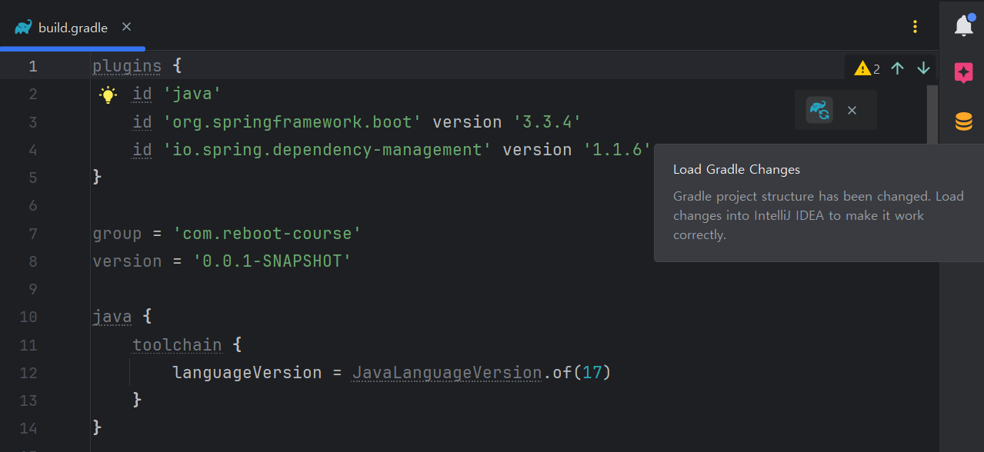Open the intention actions lightbulb

point(108,94)
